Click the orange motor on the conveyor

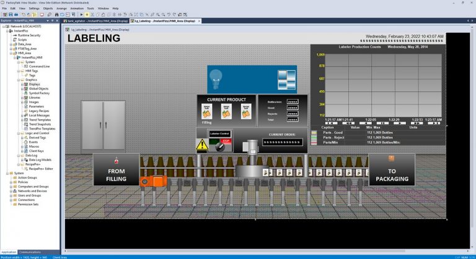click(x=150, y=181)
